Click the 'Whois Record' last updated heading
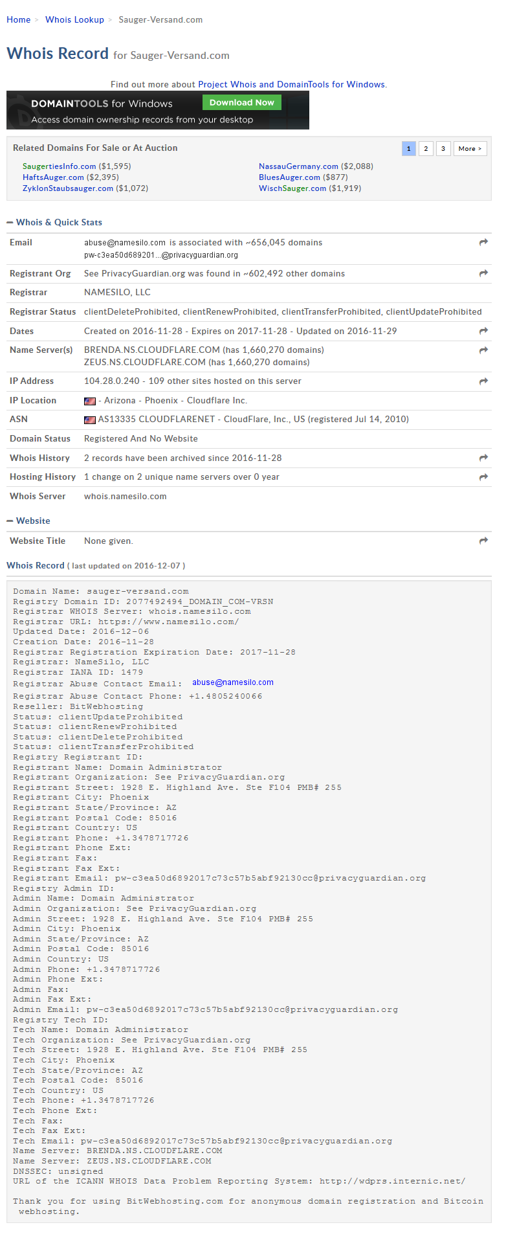 (x=96, y=565)
